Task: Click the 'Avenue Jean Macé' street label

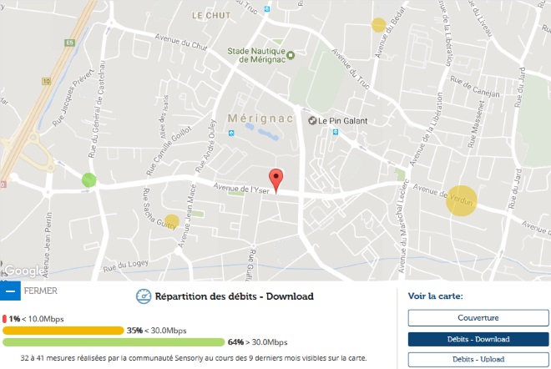Action: [x=185, y=216]
